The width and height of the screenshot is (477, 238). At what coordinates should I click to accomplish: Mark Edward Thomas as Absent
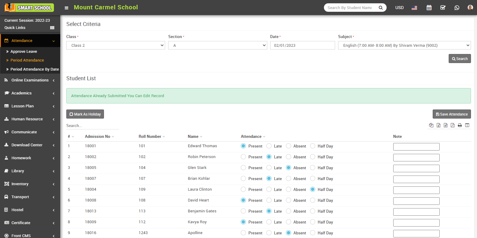pos(288,146)
